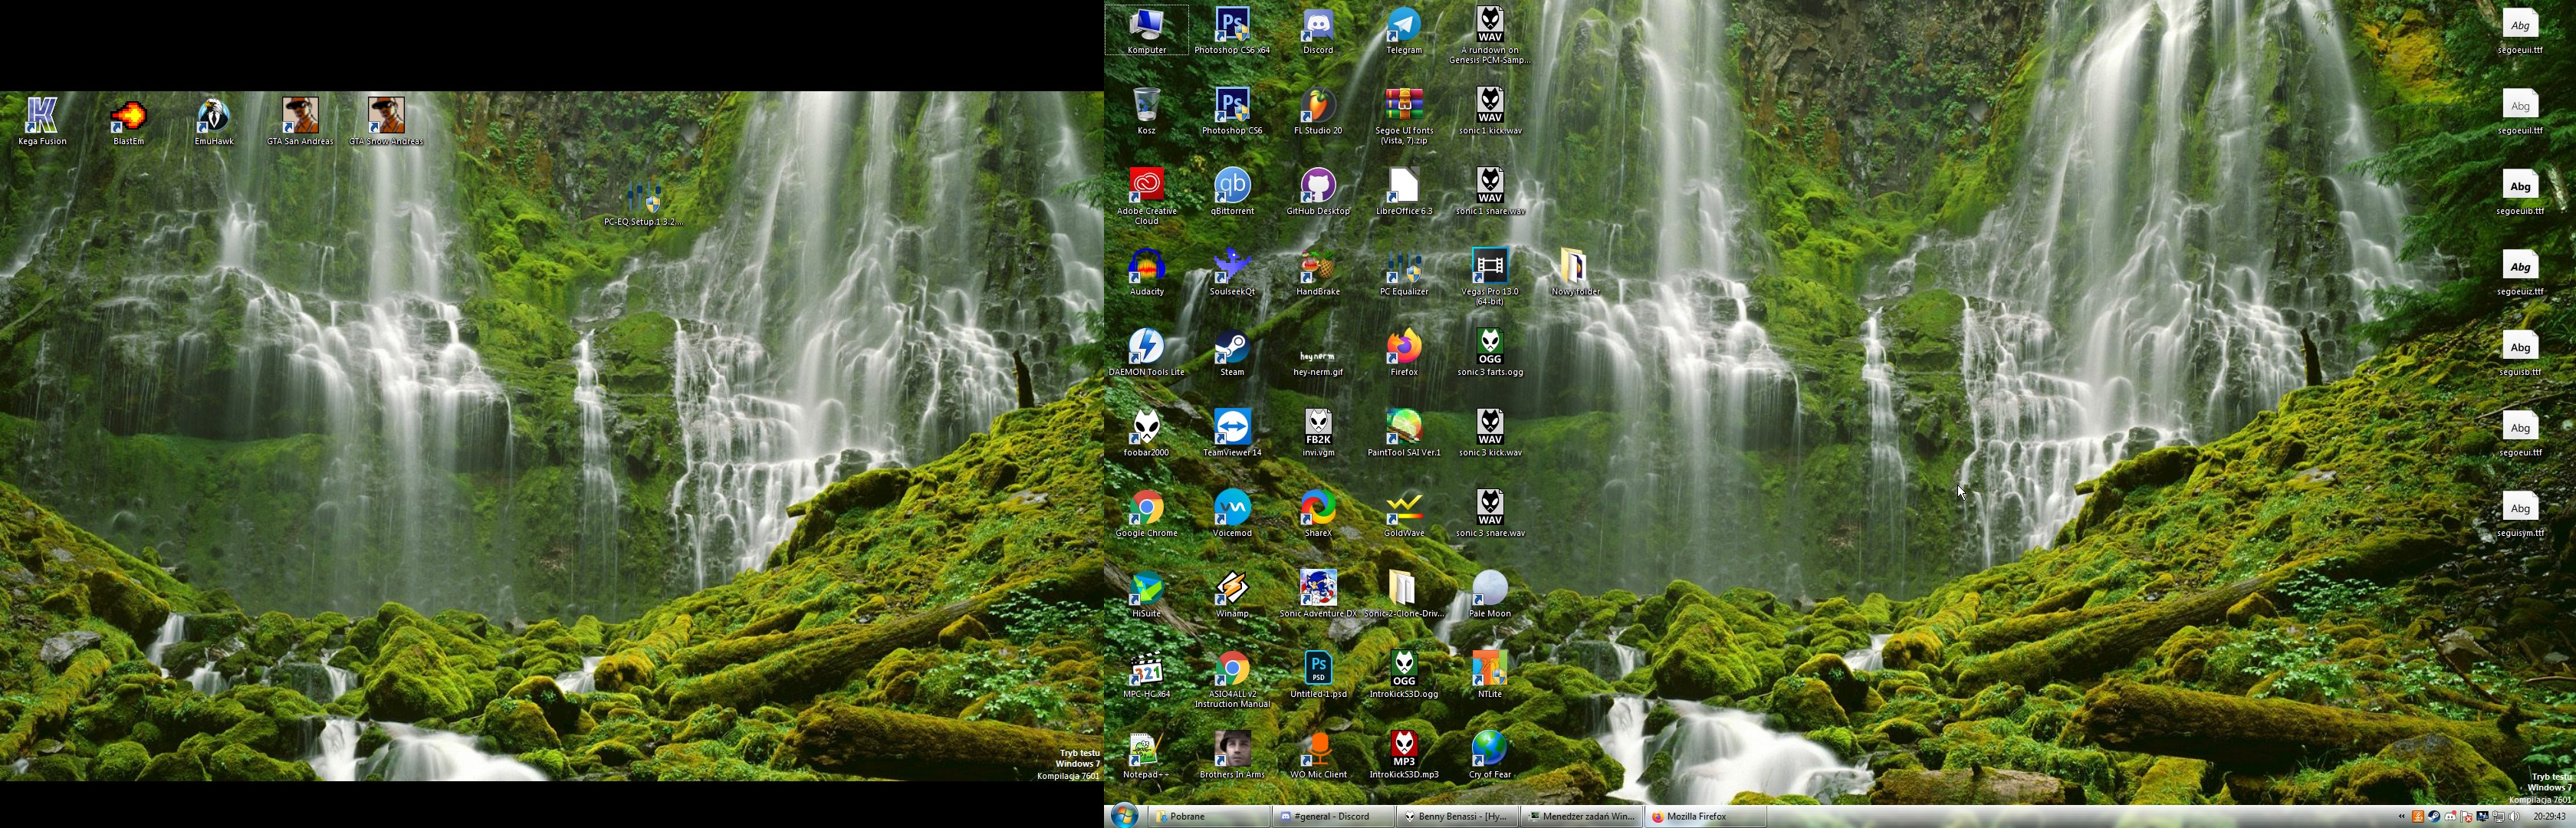Select the segoeuib.ttf font file
The height and width of the screenshot is (828, 2576).
[2520, 191]
